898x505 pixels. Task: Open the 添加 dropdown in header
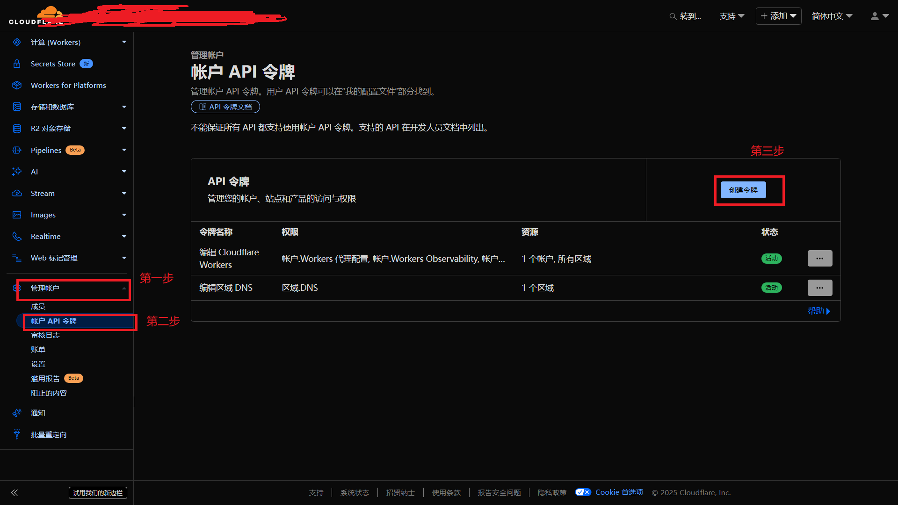[x=778, y=16]
